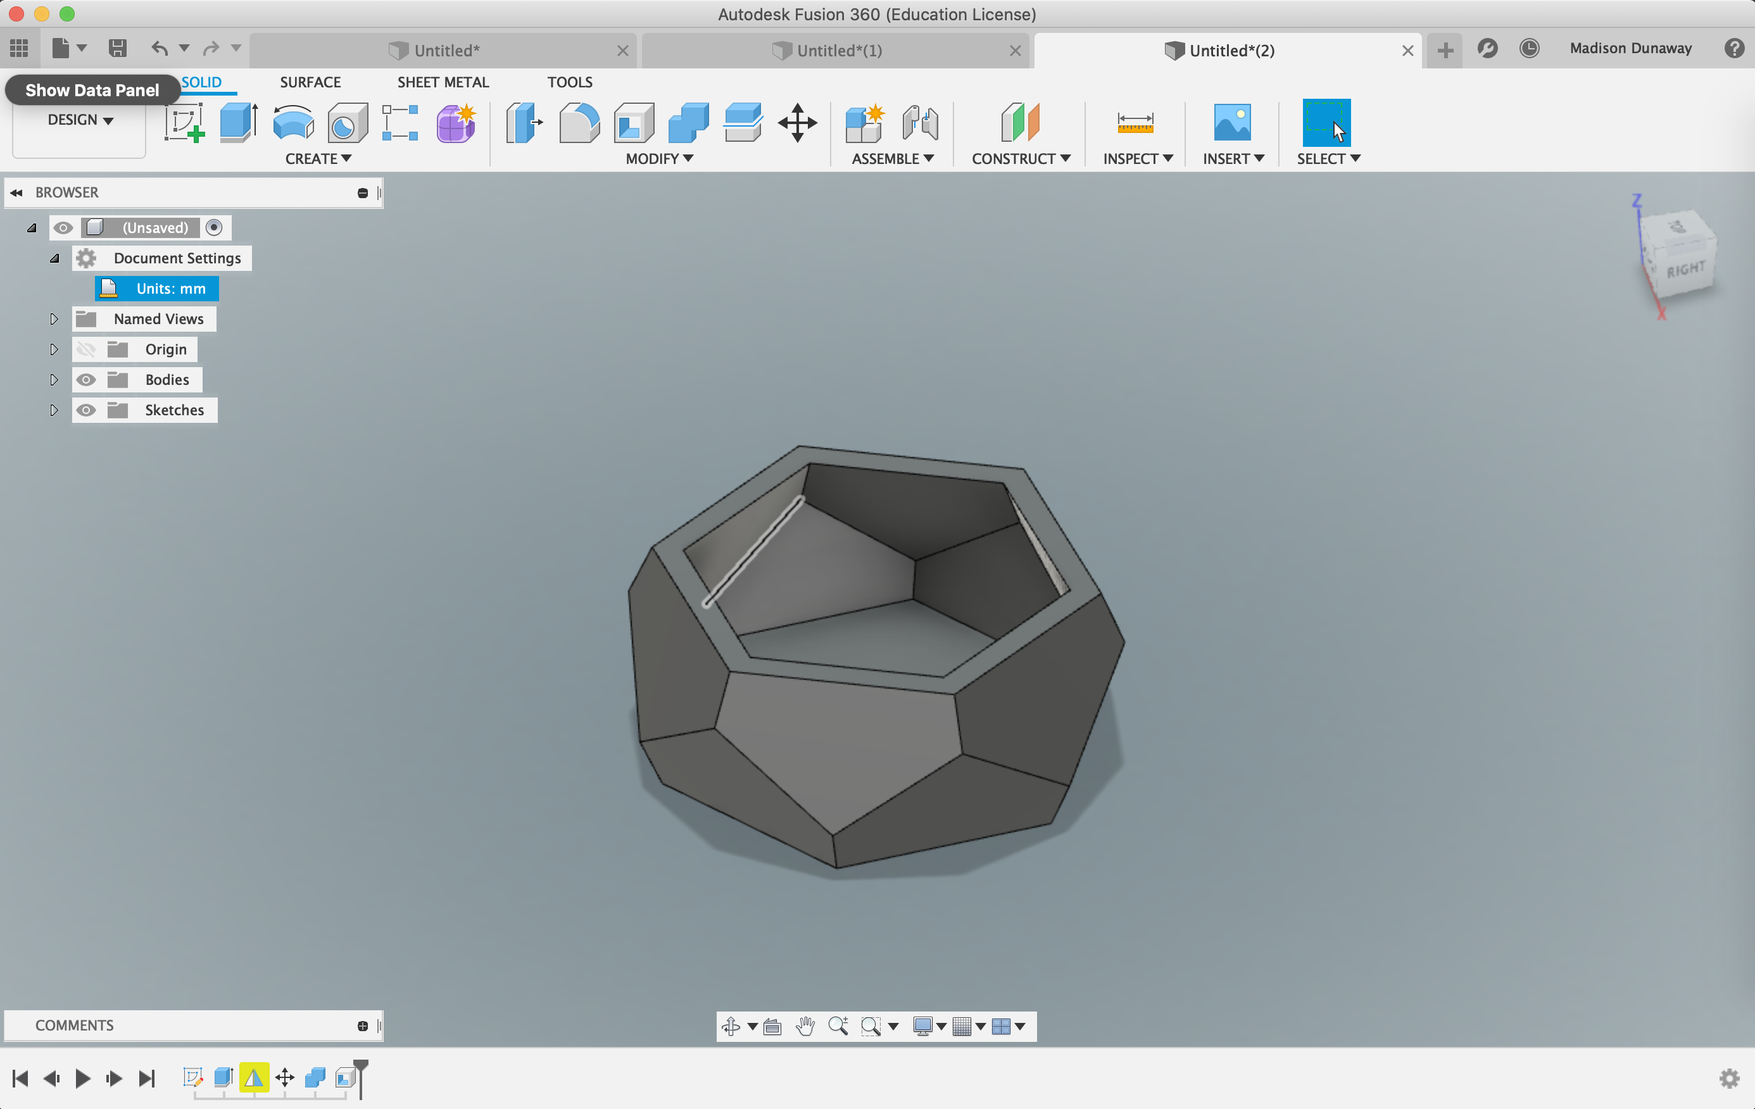Hide the Sketches folder with eye icon
The height and width of the screenshot is (1109, 1755).
pos(86,410)
